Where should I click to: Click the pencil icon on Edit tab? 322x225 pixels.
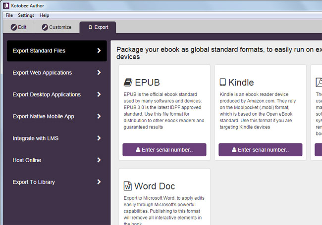pyautogui.click(x=14, y=27)
